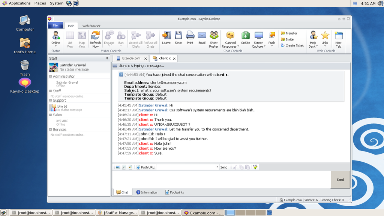Click the Transfer link
This screenshot has height=216, width=384.
(292, 33)
